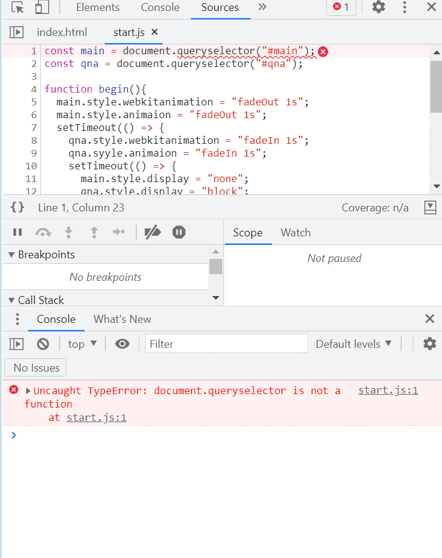Image resolution: width=442 pixels, height=558 pixels.
Task: Show the file navigator pane
Action: (x=16, y=32)
